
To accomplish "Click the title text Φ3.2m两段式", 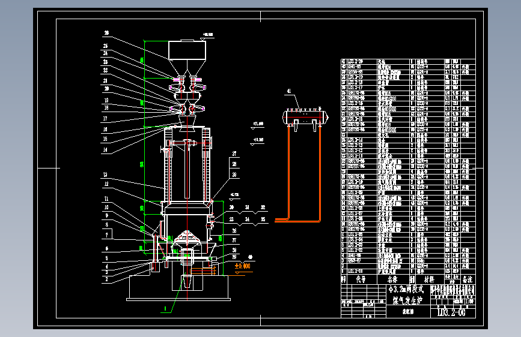I will (406, 290).
